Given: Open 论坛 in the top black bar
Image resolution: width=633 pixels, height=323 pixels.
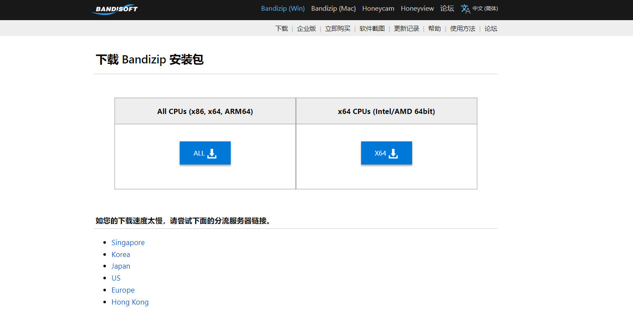Looking at the screenshot, I should (x=447, y=9).
